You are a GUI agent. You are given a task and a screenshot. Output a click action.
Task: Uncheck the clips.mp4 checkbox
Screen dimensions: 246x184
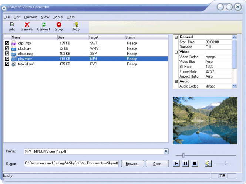coord(7,43)
